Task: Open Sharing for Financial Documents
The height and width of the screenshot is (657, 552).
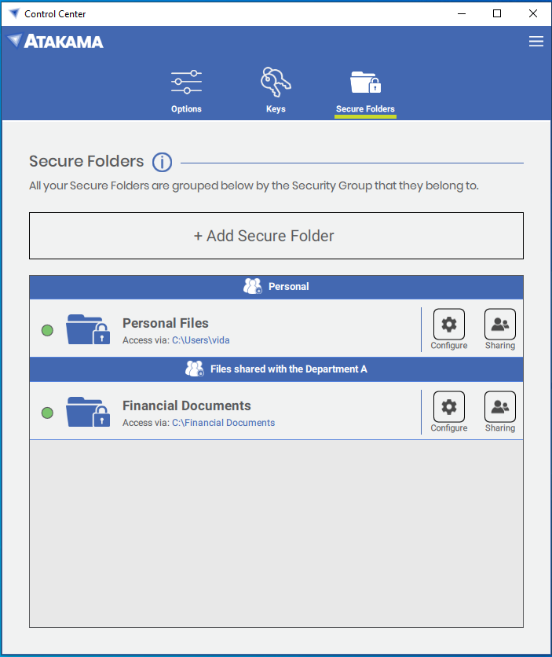Action: [500, 406]
